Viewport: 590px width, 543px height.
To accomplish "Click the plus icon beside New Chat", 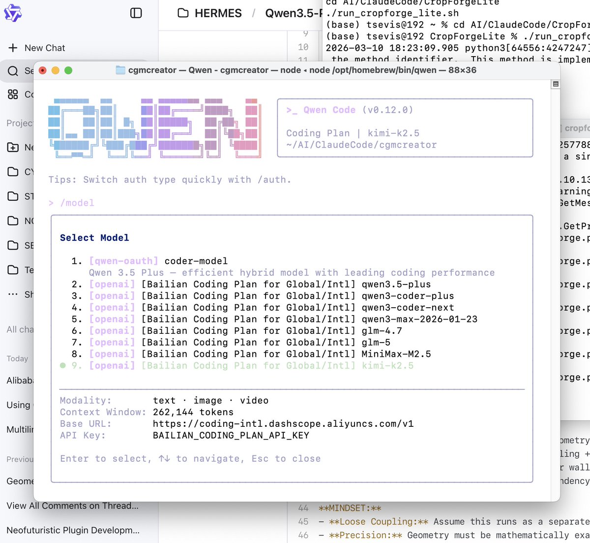I will (13, 48).
